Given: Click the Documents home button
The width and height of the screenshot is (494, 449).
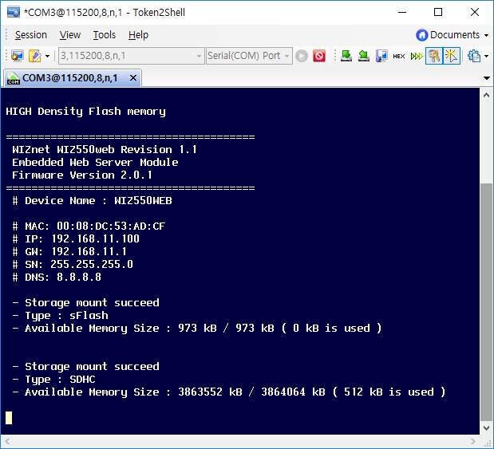Looking at the screenshot, I should click(448, 35).
